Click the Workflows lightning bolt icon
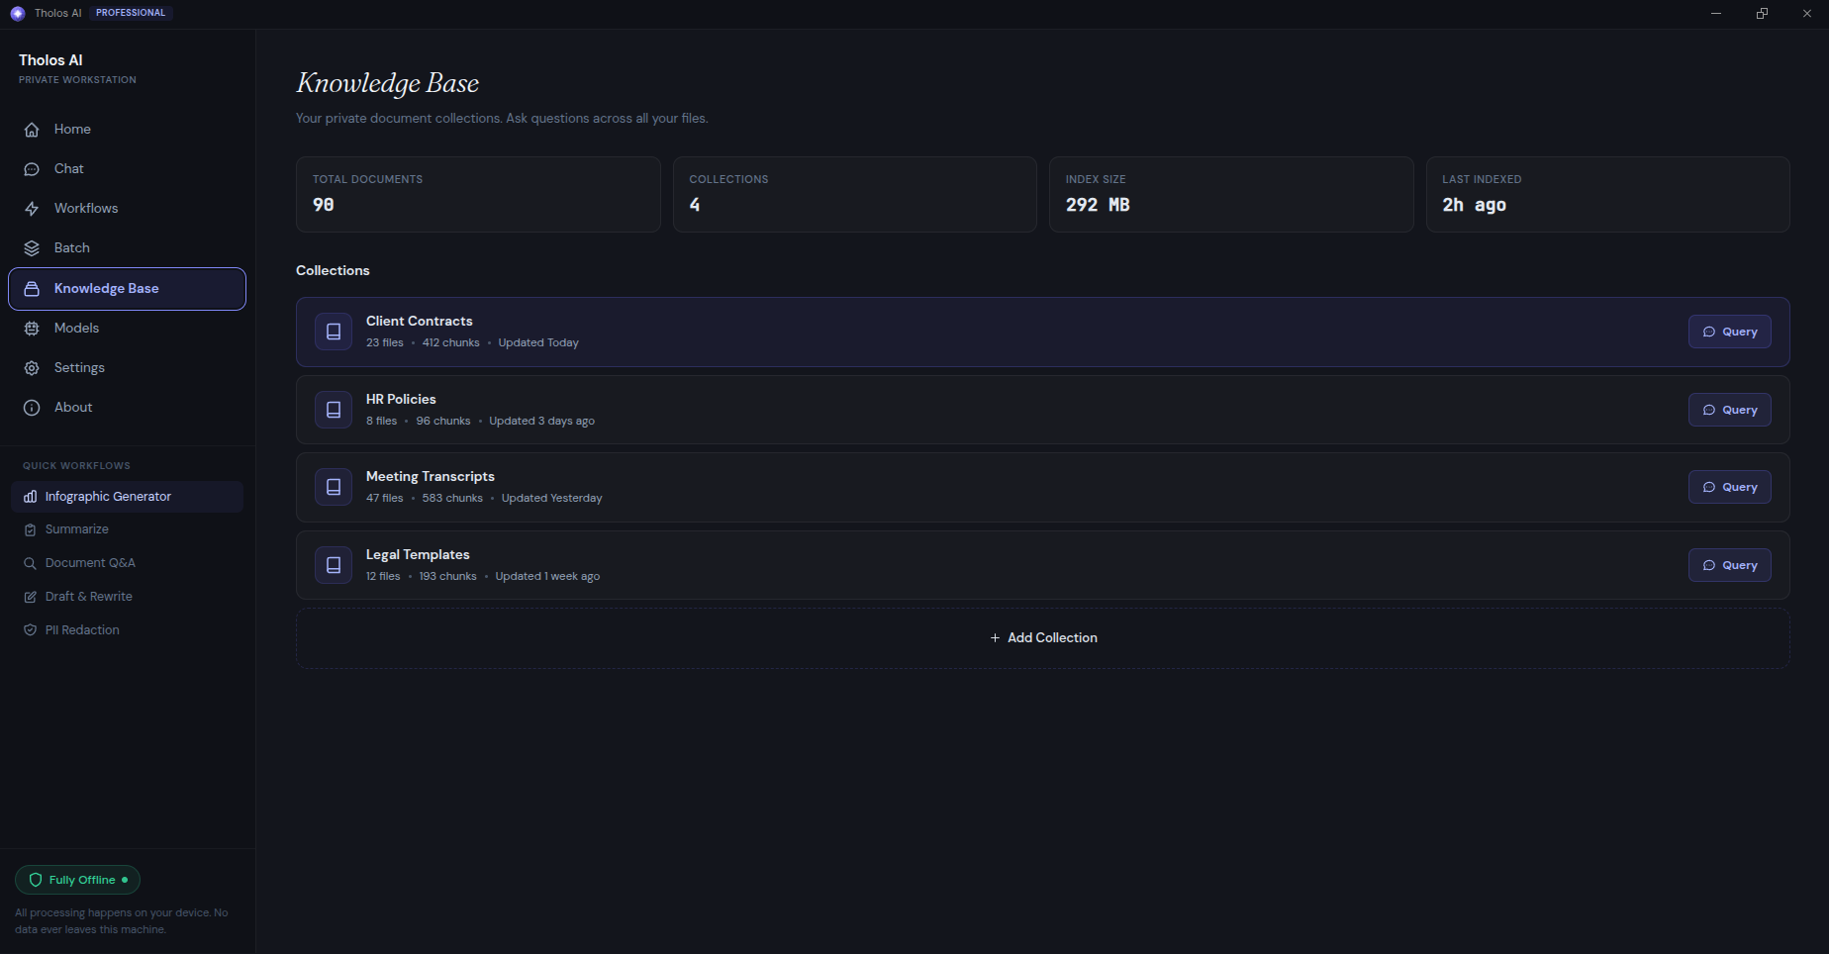 click(32, 209)
